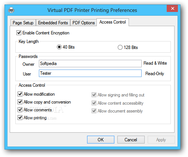
Task: Close the Printing Preferences dialog
Action: click(172, 9)
